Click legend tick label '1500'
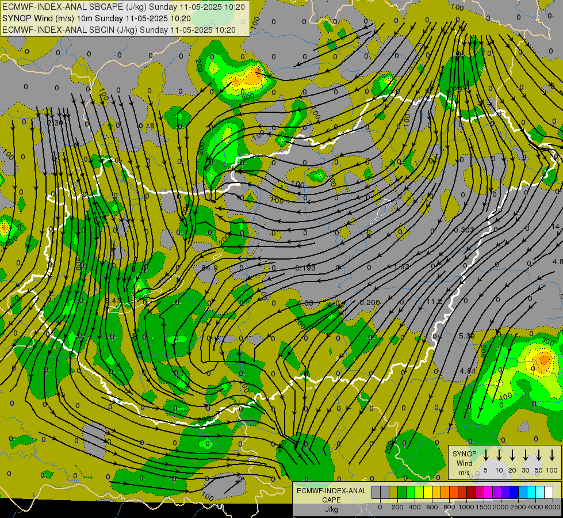Screen dimensions: 563x518 [483, 507]
